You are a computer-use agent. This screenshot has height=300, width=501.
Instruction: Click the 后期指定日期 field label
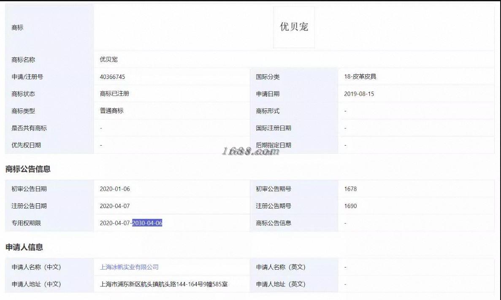click(273, 145)
